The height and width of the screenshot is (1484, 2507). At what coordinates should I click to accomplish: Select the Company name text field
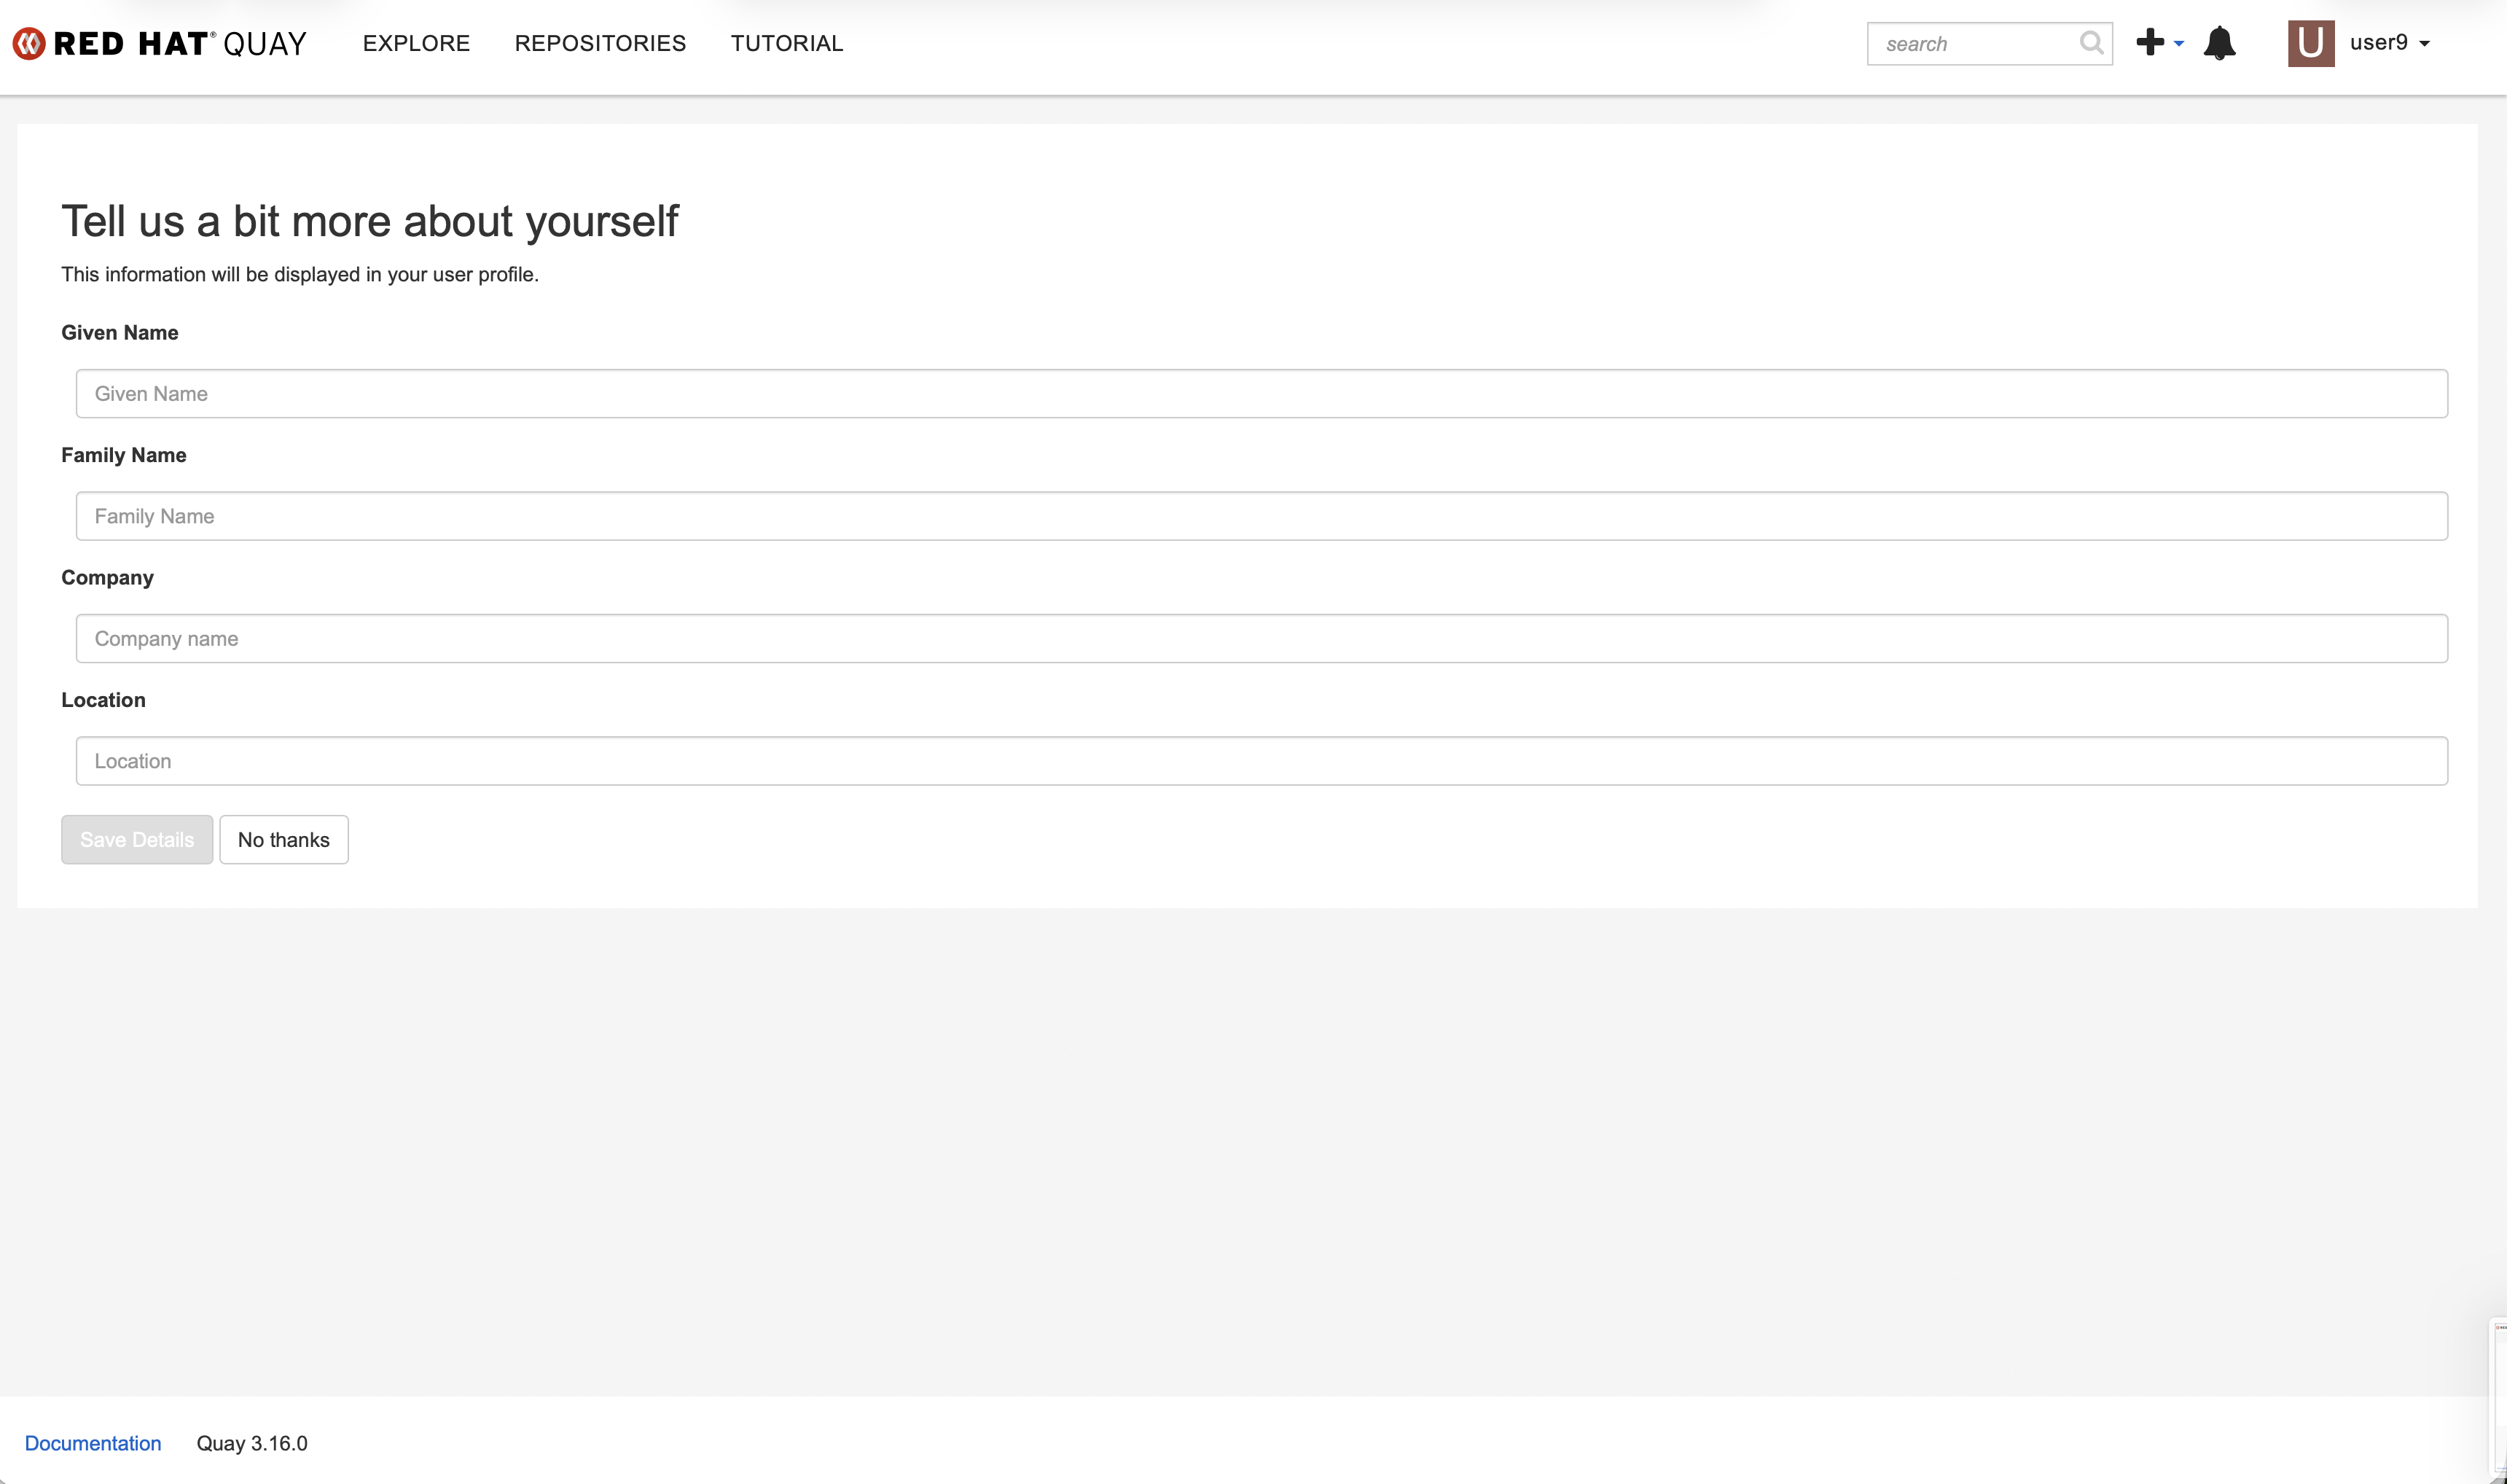[x=1262, y=639]
